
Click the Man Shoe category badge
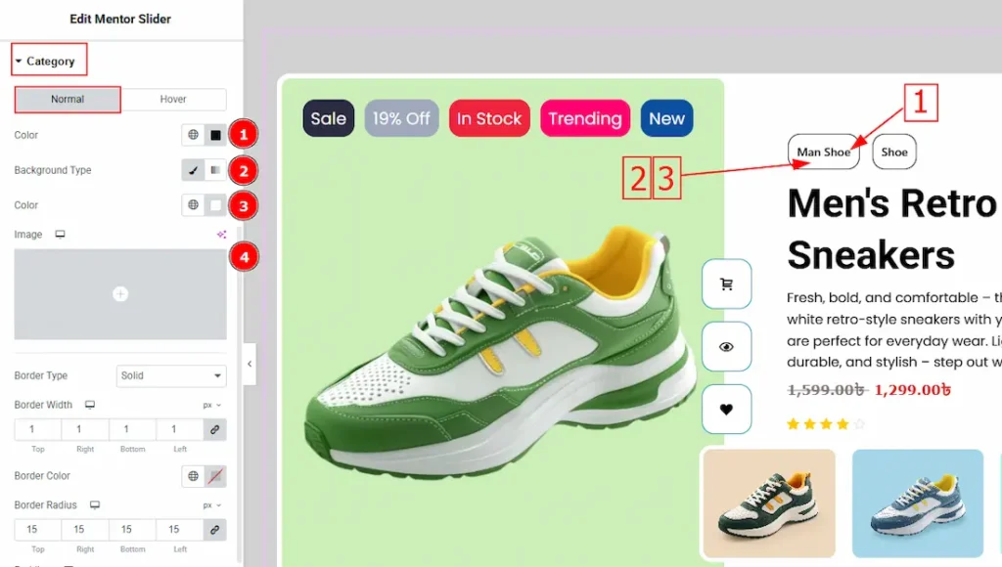(x=823, y=152)
